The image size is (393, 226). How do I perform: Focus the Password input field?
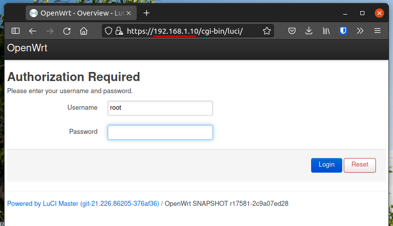[160, 132]
